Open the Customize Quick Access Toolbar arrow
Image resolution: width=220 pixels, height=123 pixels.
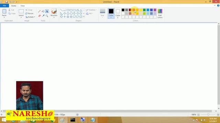[16, 2]
